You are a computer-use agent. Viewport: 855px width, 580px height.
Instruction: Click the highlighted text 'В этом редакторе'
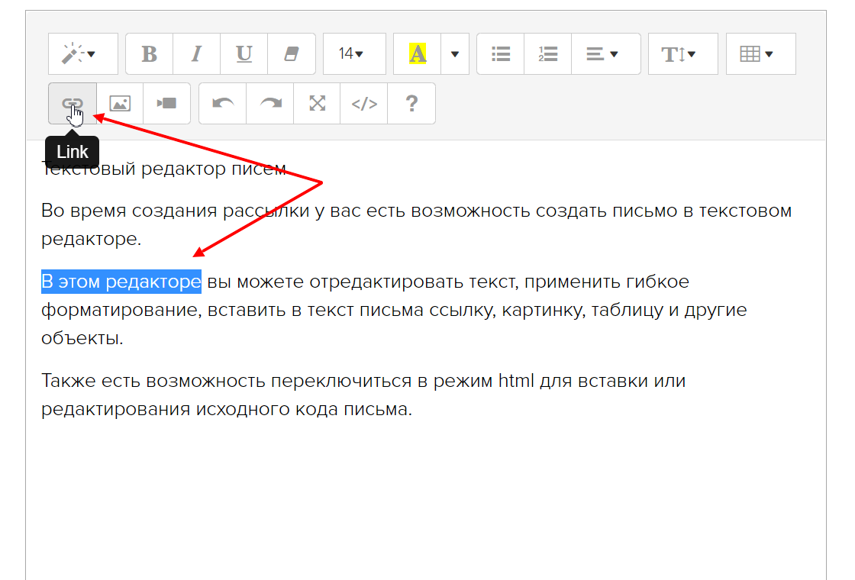tap(121, 282)
